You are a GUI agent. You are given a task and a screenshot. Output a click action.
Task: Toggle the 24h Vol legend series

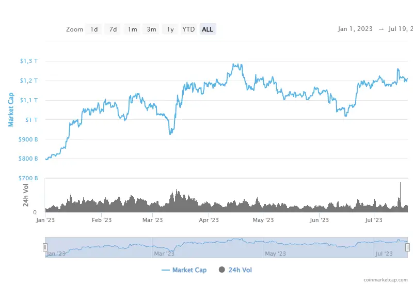(235, 270)
